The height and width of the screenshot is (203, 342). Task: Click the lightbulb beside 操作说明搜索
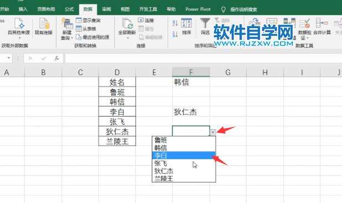[223, 9]
